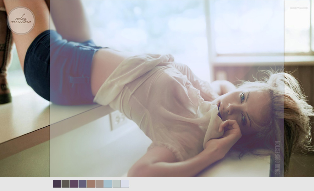314x191 pixels.
Task: Choose the plum purple third swatch
Action: coord(74,184)
